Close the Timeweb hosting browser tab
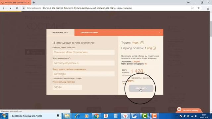Screen dimensions: 212x119 tap(28, 2)
